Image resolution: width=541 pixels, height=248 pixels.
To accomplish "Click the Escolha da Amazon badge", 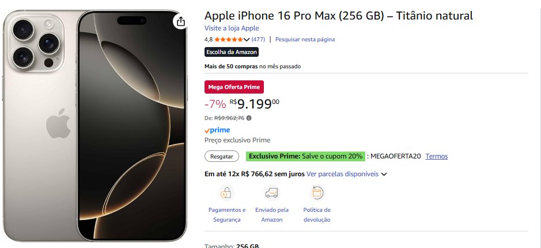I will point(232,52).
